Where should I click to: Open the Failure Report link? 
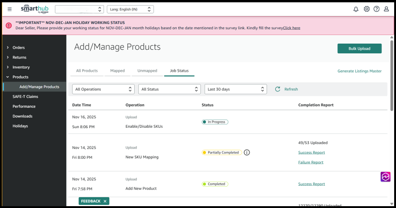[x=311, y=162]
